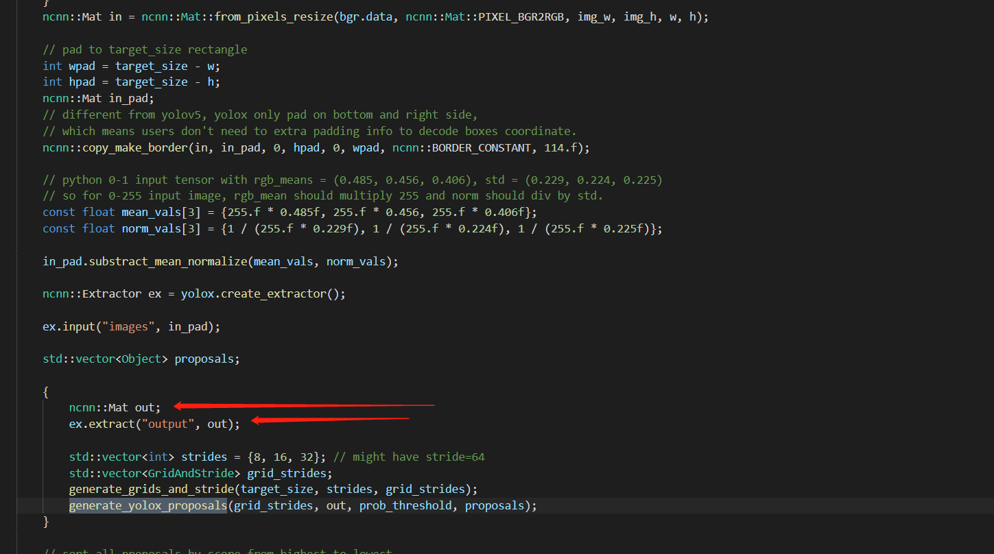Click the "output" string literal

[167, 424]
